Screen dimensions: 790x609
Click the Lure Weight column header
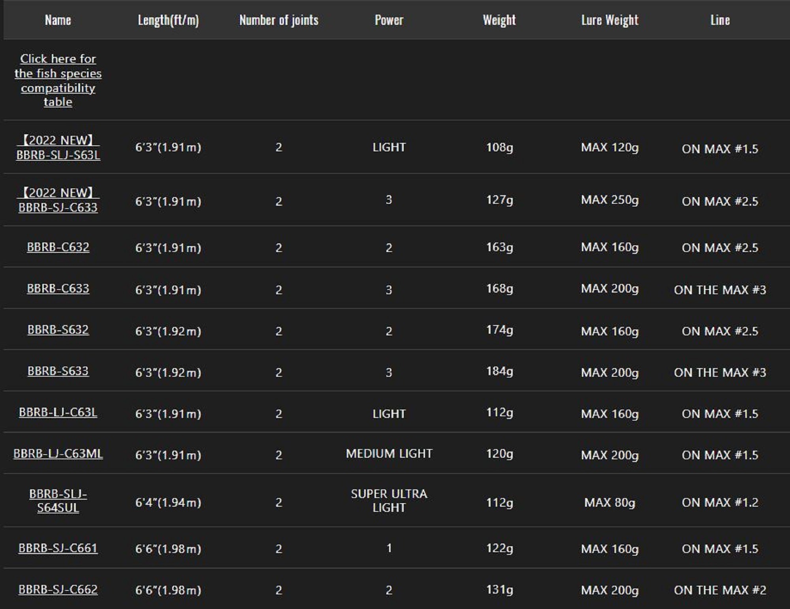(609, 20)
